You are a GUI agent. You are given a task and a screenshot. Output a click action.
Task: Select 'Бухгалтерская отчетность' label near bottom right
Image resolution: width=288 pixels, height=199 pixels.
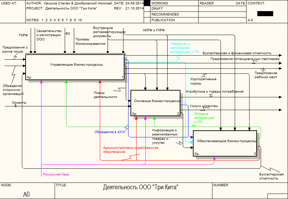(x=271, y=176)
